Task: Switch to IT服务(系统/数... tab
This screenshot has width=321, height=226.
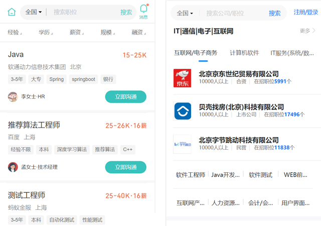Action: 292,53
